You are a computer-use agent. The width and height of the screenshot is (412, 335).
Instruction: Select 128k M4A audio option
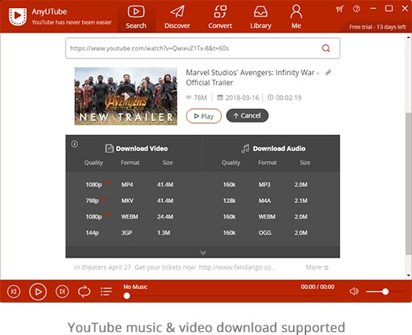(x=265, y=201)
